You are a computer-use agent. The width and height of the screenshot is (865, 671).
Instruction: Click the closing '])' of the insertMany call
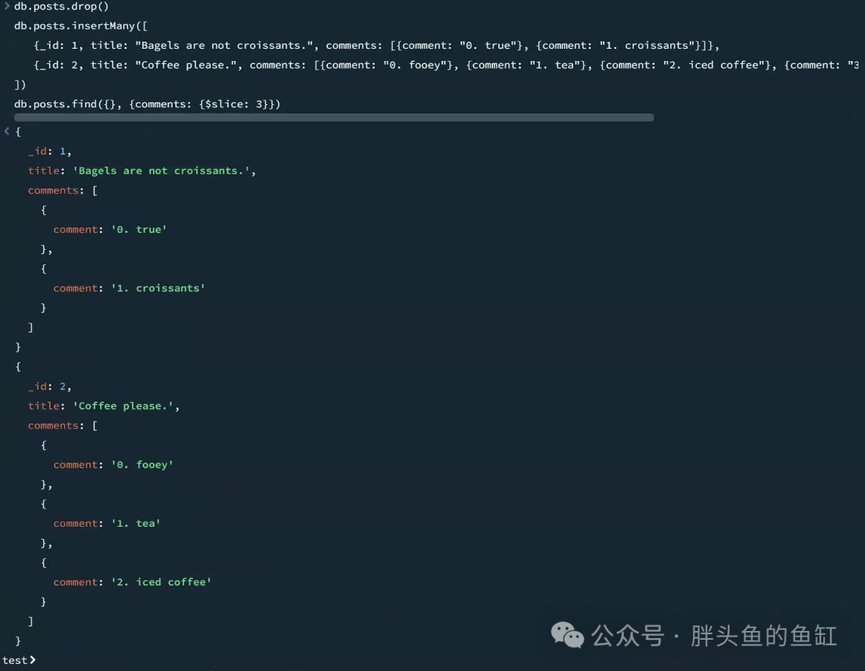(20, 84)
